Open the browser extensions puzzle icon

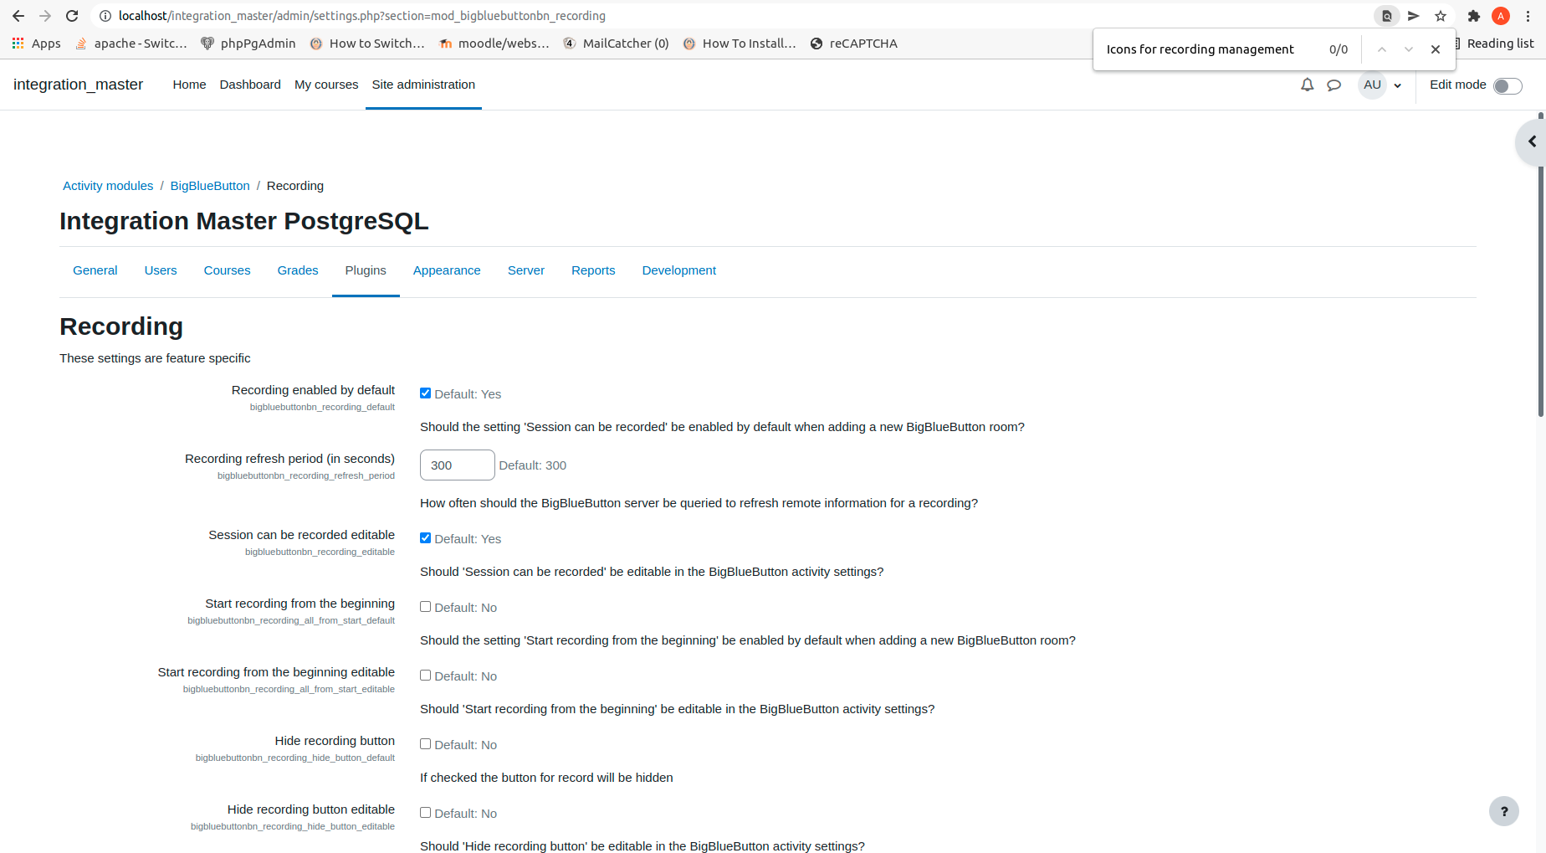point(1474,16)
